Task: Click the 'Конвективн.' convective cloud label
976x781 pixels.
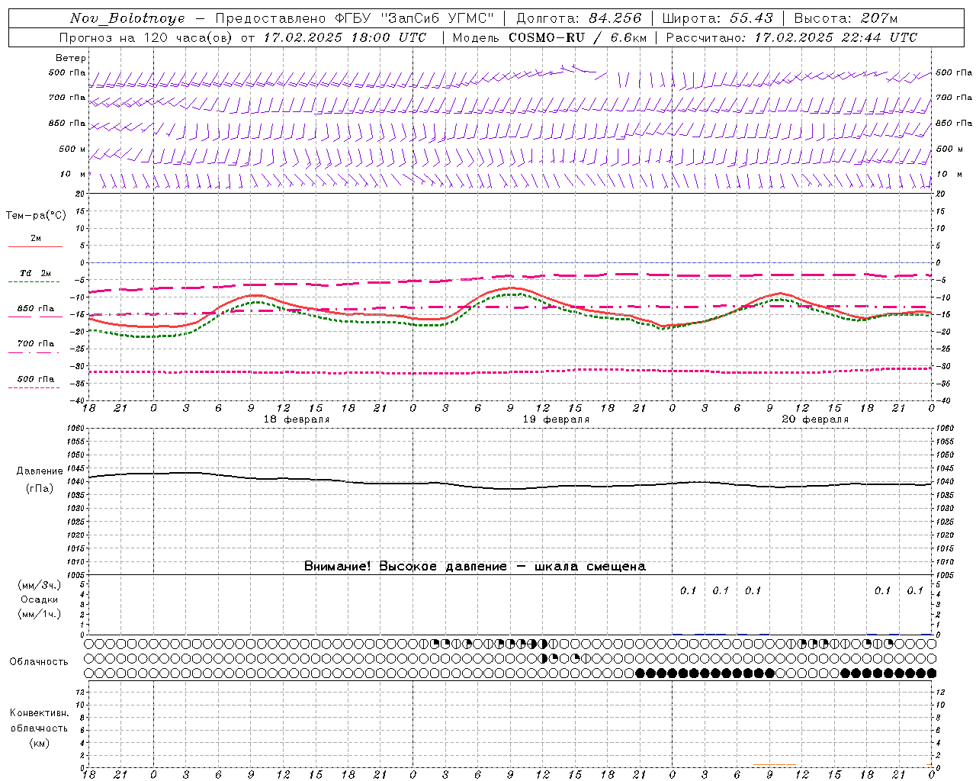Action: pos(39,713)
